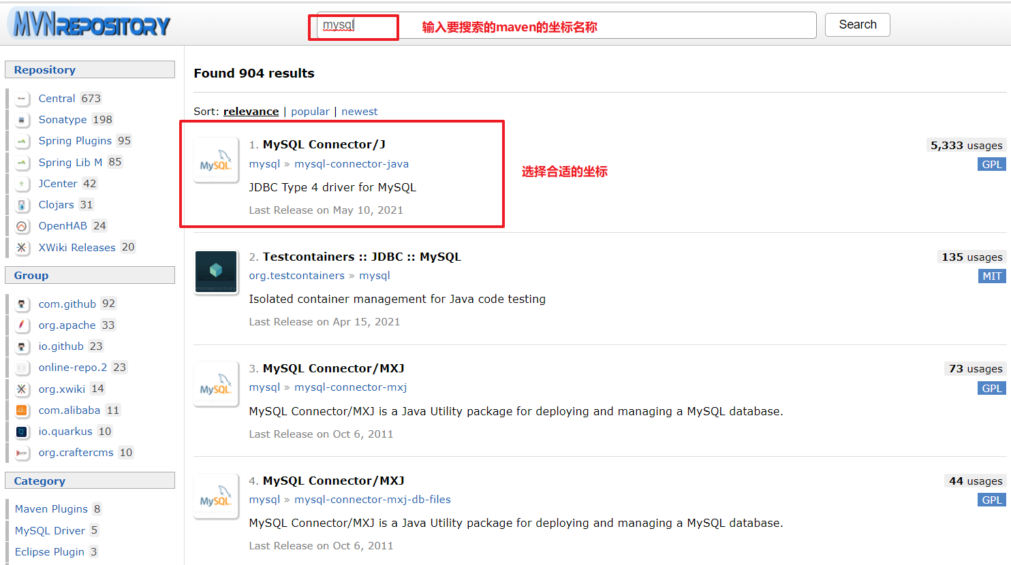Sort results by relevance
1011x565 pixels.
(x=251, y=112)
